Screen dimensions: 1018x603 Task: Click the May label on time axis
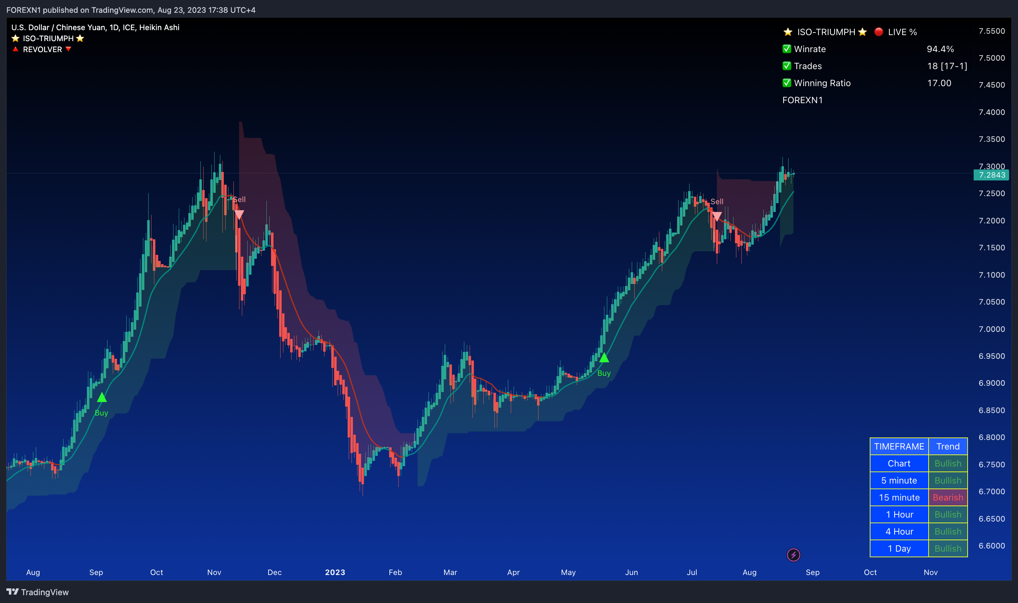click(568, 572)
